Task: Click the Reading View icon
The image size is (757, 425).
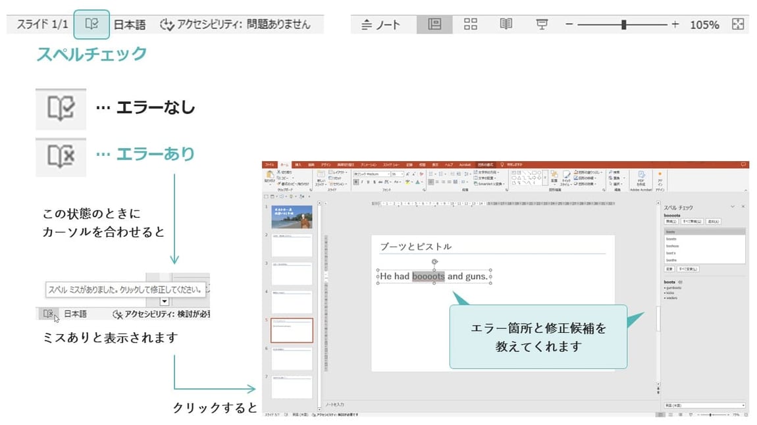Action: [506, 24]
